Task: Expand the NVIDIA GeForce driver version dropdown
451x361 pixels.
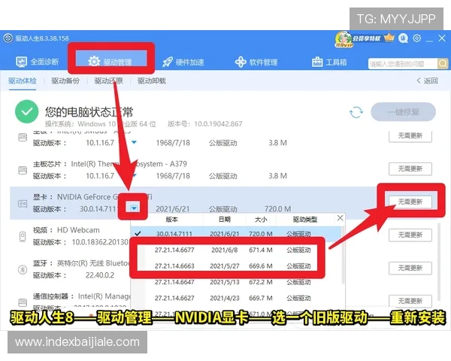Action: coord(134,208)
